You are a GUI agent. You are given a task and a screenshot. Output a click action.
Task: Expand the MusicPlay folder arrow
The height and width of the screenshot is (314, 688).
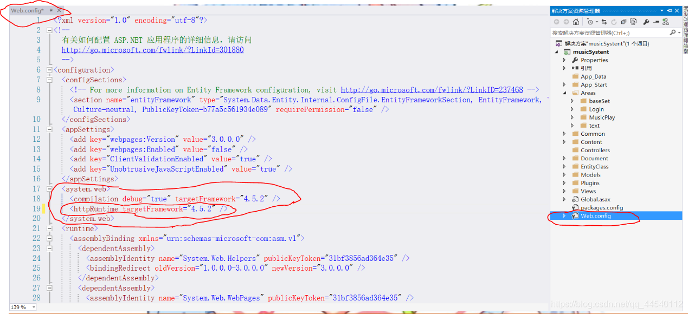click(x=573, y=117)
